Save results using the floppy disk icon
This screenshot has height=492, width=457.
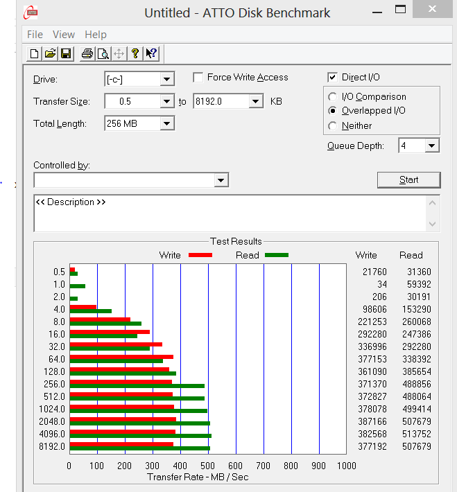pos(66,53)
